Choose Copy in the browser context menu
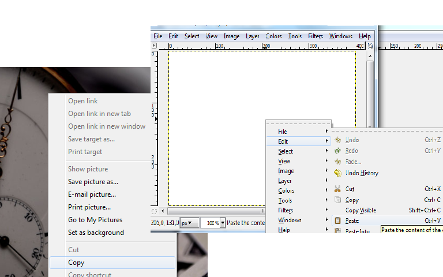 pyautogui.click(x=112, y=263)
